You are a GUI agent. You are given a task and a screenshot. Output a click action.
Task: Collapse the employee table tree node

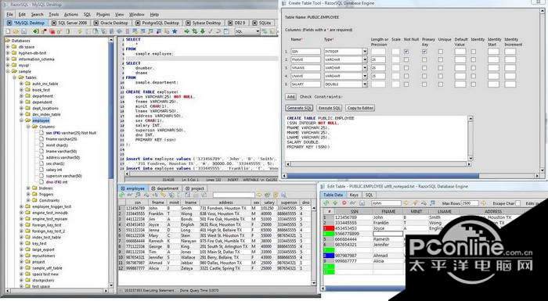click(x=21, y=120)
